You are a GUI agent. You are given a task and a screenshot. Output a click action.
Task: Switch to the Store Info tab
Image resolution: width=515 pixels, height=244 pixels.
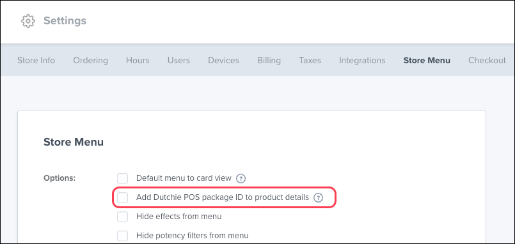(36, 60)
